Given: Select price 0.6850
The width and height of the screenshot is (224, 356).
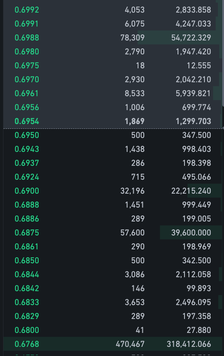Looking at the screenshot, I should [27, 260].
